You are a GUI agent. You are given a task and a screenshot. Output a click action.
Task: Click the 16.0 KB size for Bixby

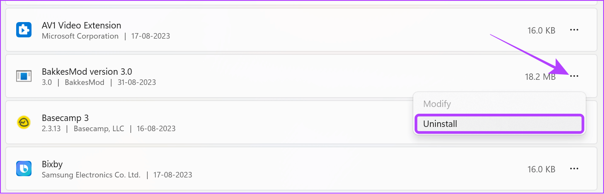[541, 169]
